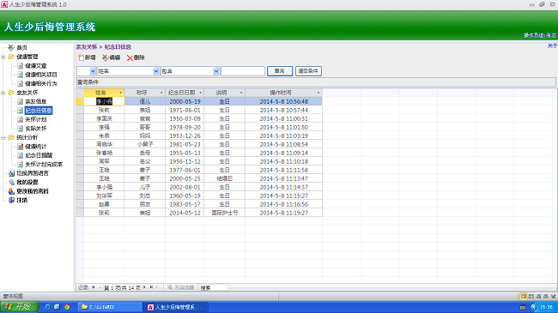Viewport: 558px width, 313px height.
Task: Click the date cell 1950-03-09
Action: [185, 119]
